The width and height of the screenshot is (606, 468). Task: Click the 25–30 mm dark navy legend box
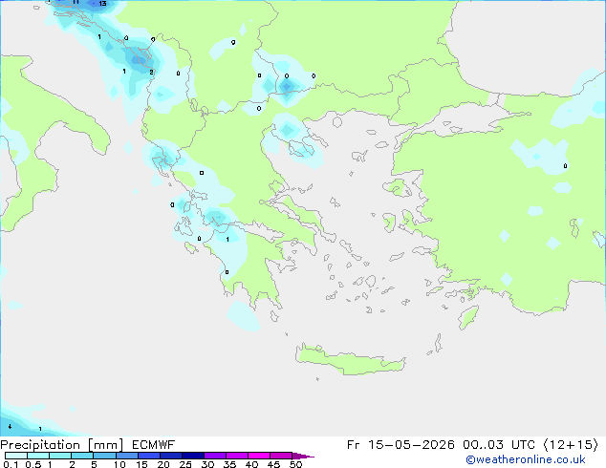point(192,456)
